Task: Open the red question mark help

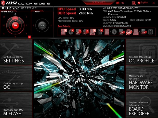Action: (x=29, y=37)
